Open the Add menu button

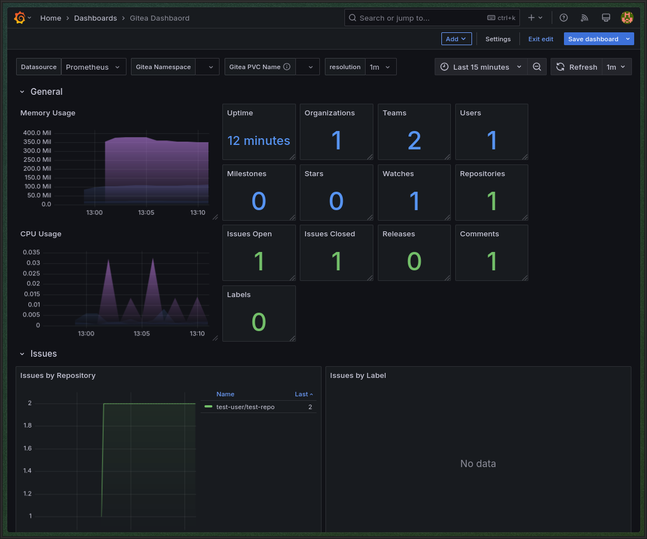pyautogui.click(x=456, y=39)
